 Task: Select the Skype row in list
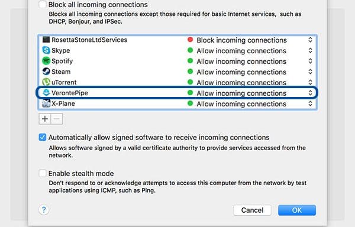point(177,50)
